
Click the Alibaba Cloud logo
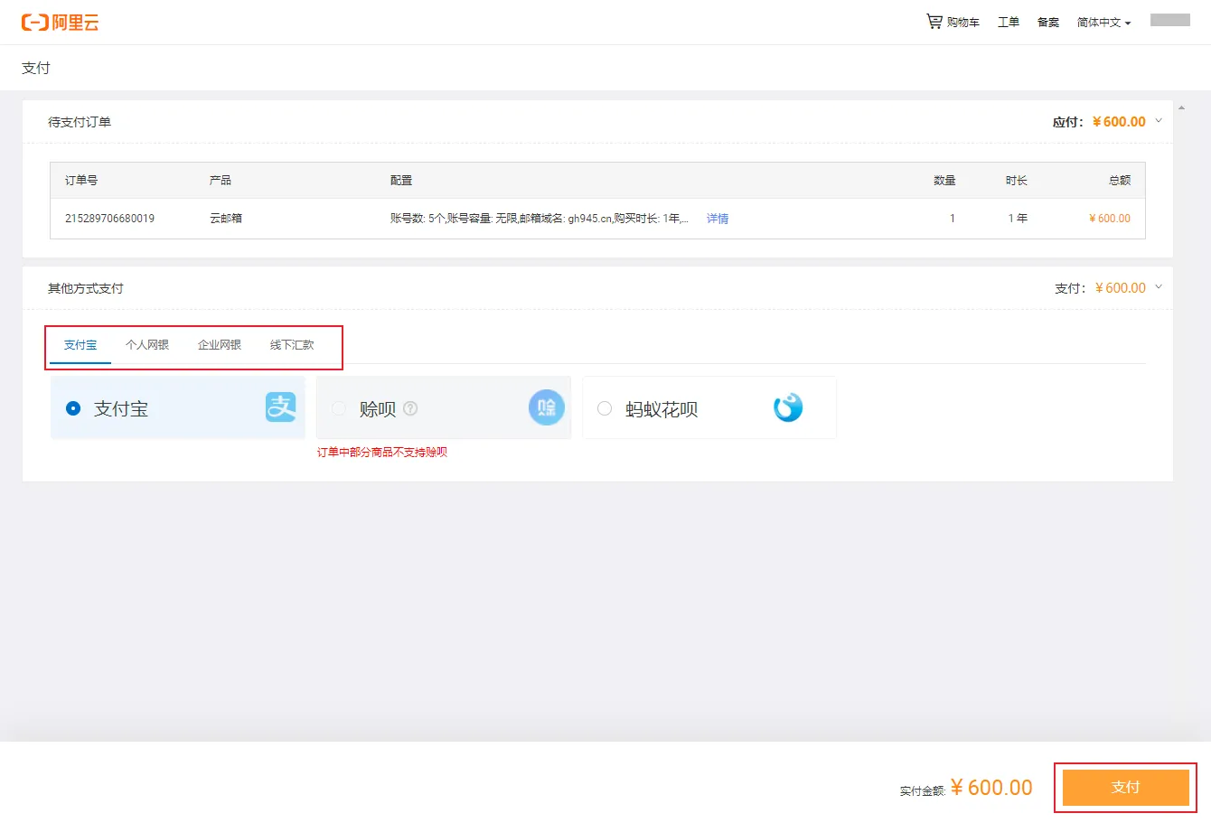coord(60,23)
